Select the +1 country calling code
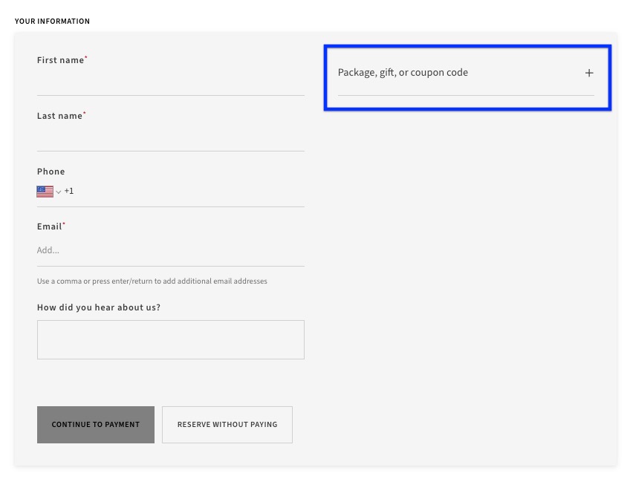 [69, 191]
